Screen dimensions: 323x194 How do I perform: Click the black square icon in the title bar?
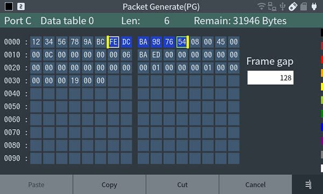click(x=9, y=6)
